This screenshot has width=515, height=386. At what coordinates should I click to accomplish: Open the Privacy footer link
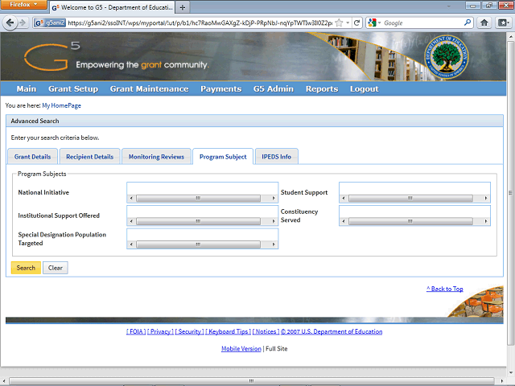click(160, 331)
